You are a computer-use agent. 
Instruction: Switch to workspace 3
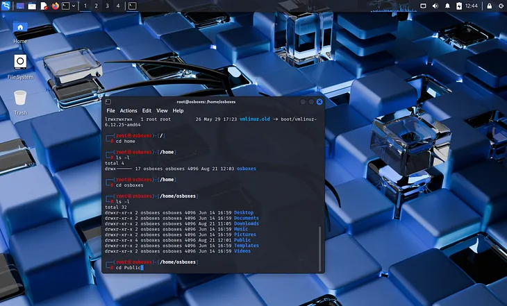tap(107, 6)
